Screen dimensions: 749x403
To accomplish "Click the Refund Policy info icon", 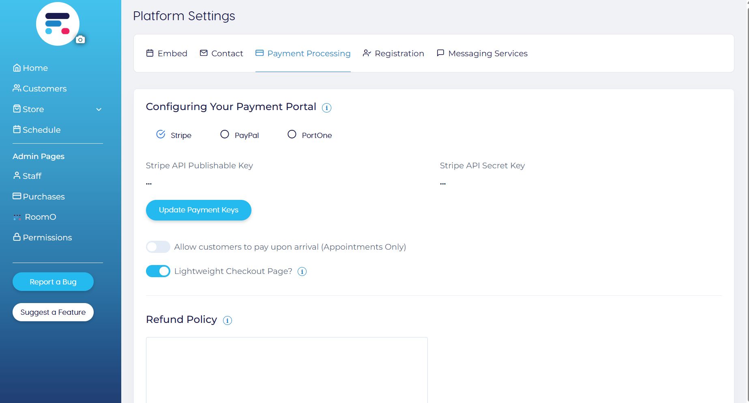I will [x=227, y=320].
